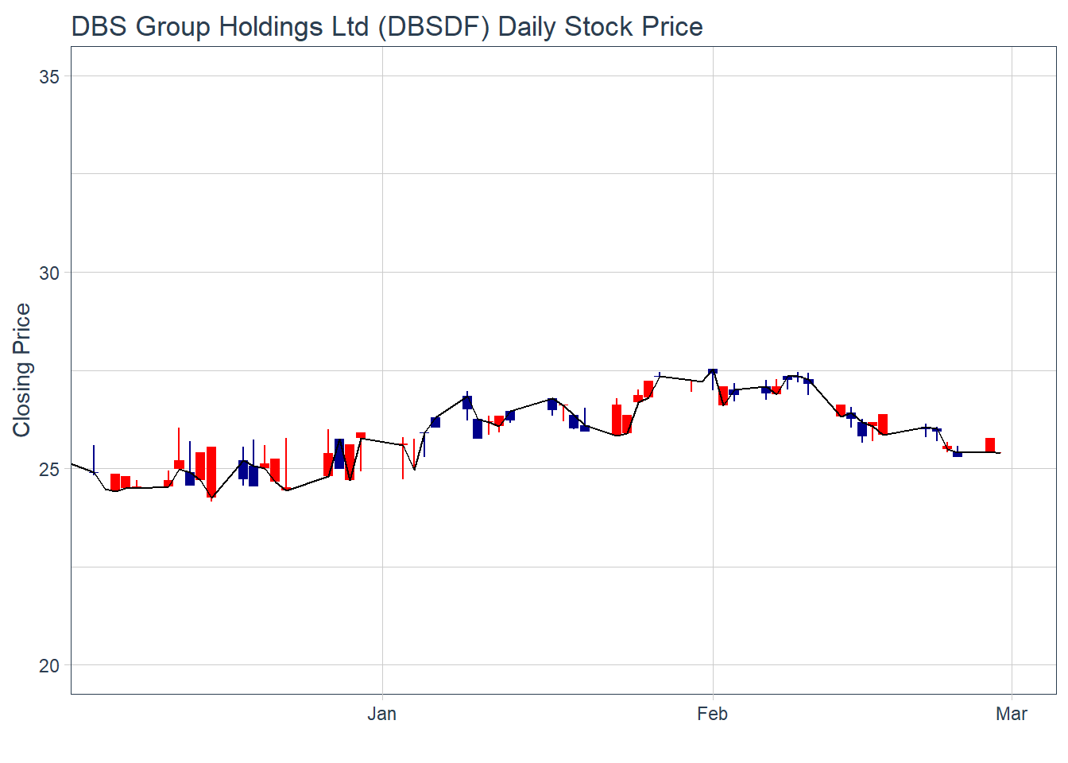Select the "Closing Price" y-axis label

pyautogui.click(x=21, y=370)
